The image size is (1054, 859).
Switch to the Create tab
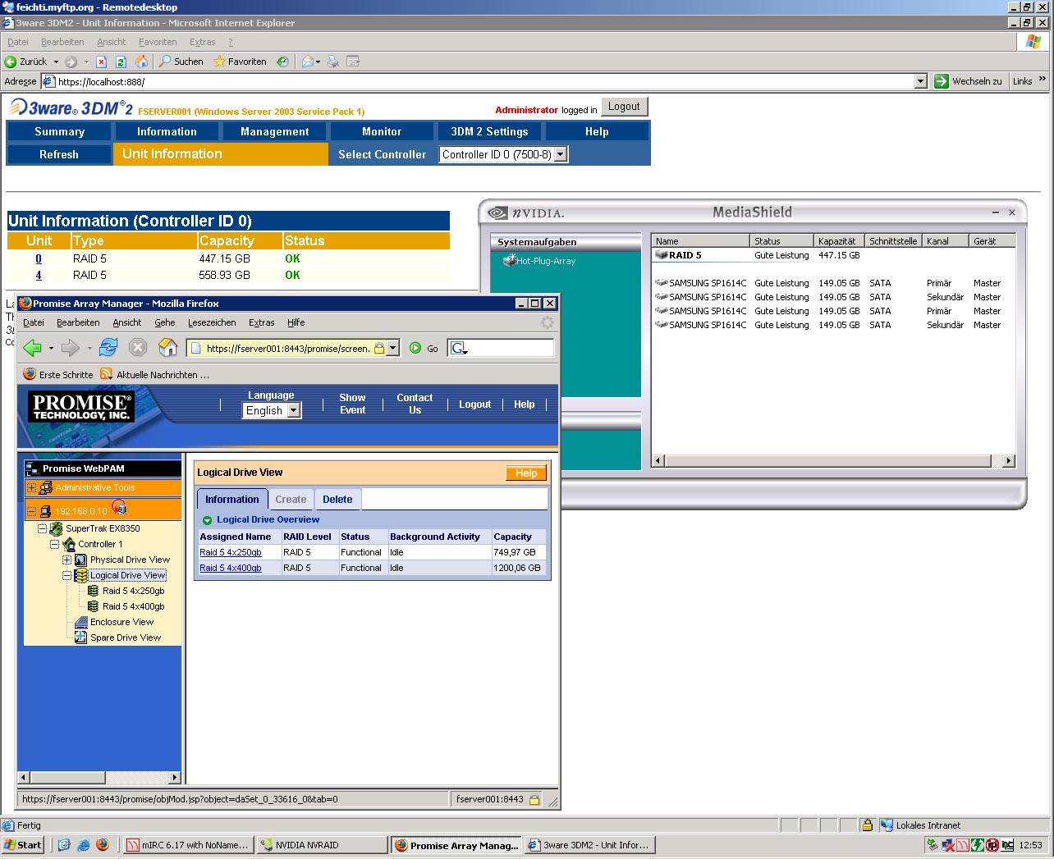[x=291, y=499]
